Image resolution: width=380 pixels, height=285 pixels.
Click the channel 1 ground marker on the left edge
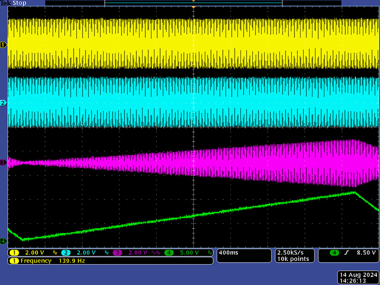3,45
